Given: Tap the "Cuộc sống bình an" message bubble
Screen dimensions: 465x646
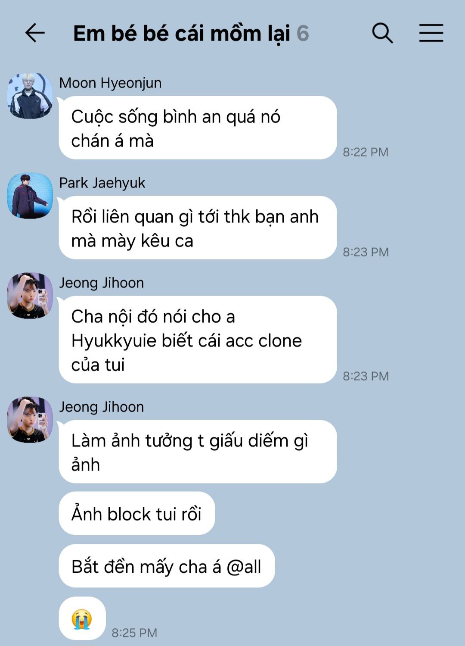Looking at the screenshot, I should [198, 128].
